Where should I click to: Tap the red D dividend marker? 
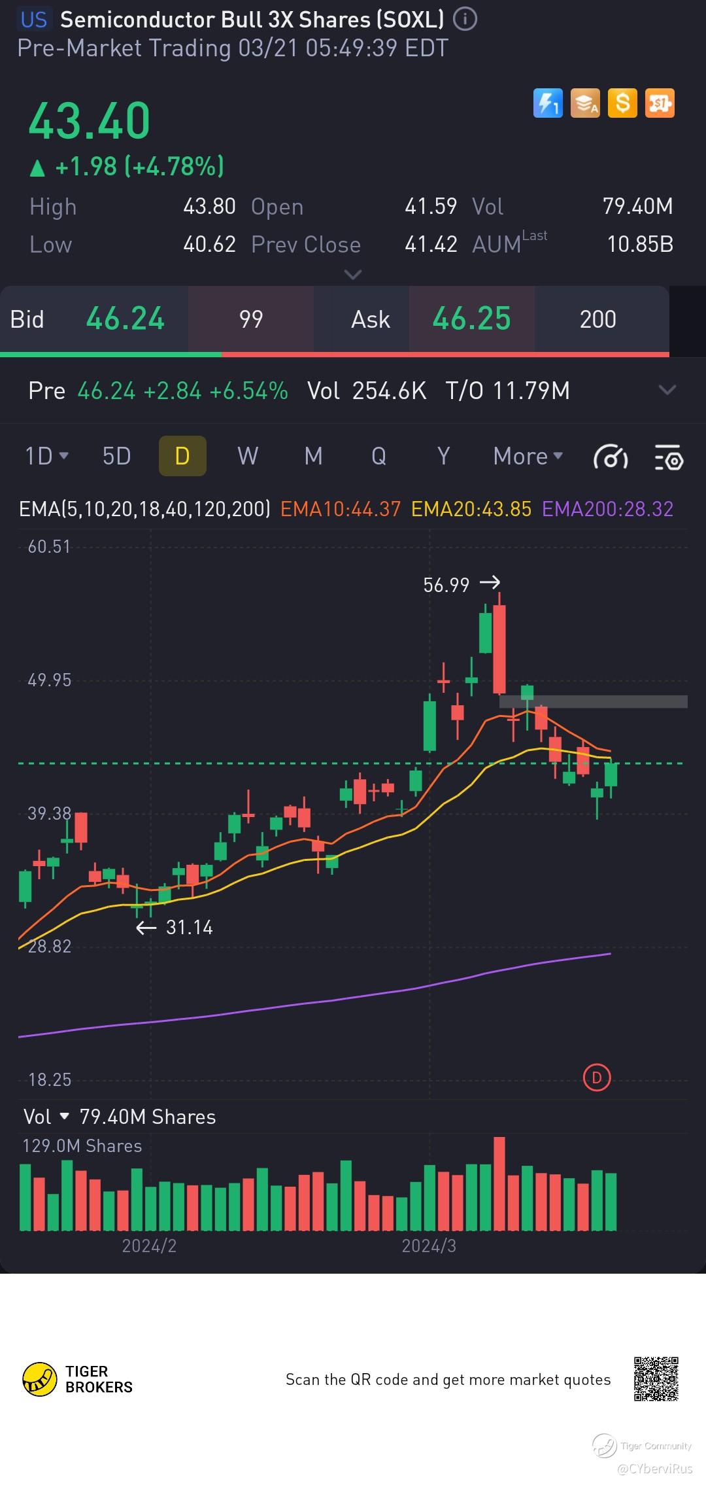596,1077
